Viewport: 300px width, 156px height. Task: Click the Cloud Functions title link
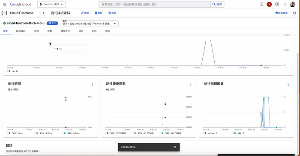tap(21, 13)
